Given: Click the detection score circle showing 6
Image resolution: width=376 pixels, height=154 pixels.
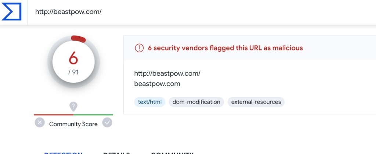Looking at the screenshot, I should [73, 62].
